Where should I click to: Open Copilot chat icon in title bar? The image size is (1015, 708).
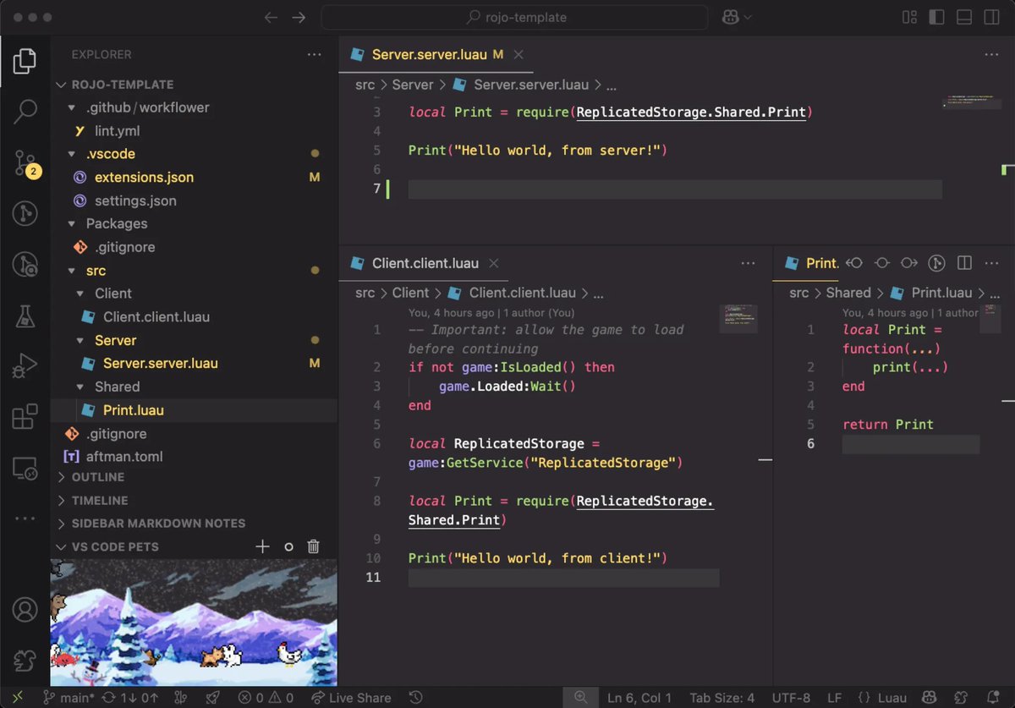729,17
